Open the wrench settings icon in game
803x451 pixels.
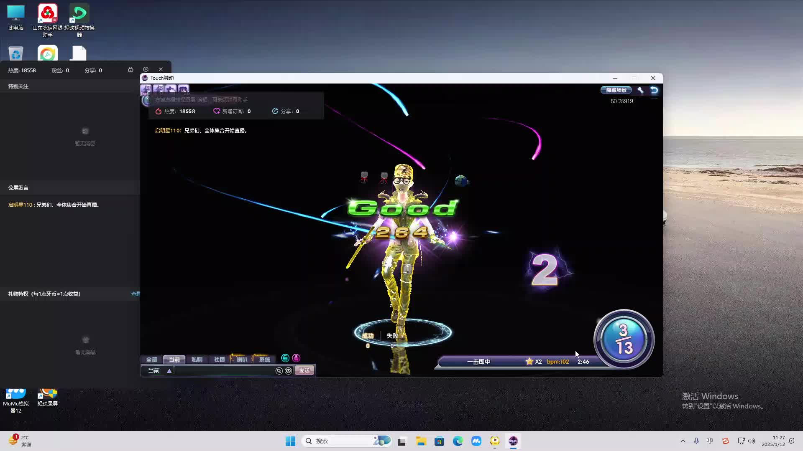coord(640,90)
